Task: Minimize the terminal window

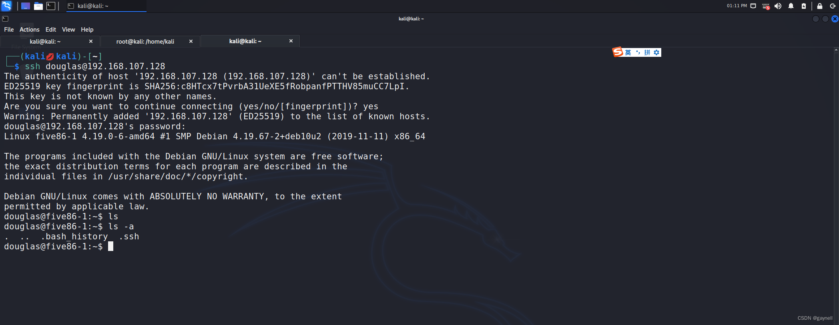Action: [816, 19]
